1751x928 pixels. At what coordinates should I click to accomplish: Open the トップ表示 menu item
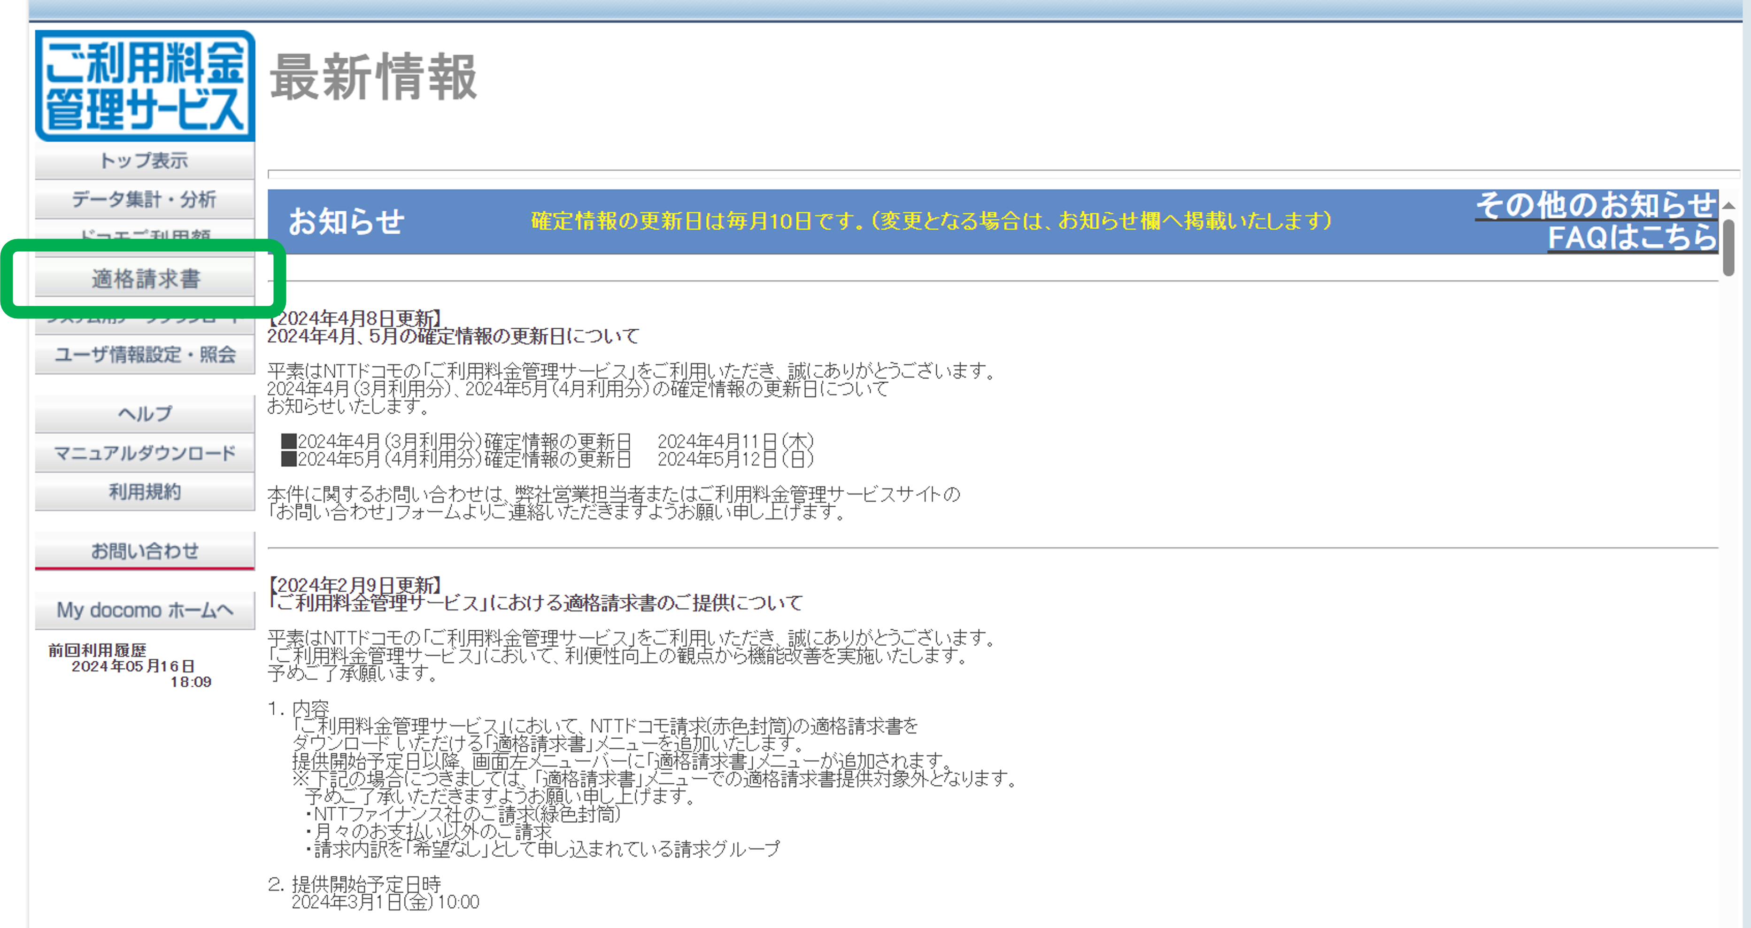click(x=145, y=161)
